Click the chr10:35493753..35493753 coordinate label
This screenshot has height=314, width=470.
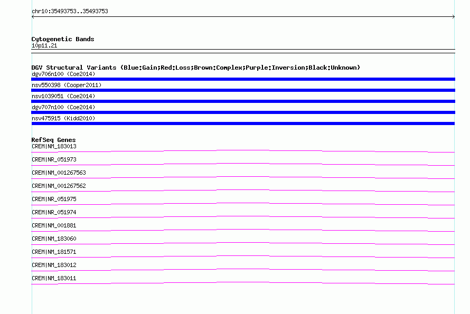pos(70,11)
